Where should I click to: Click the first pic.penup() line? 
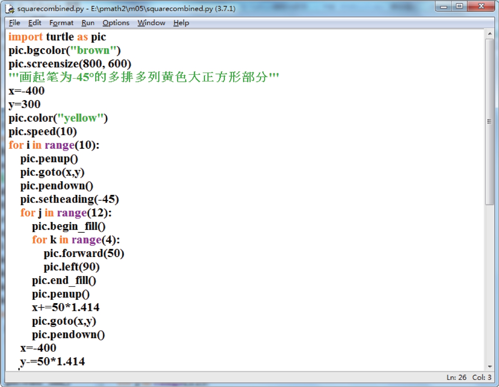click(x=49, y=159)
